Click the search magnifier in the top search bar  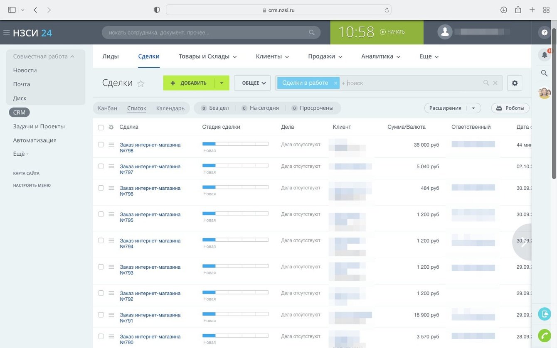(312, 32)
